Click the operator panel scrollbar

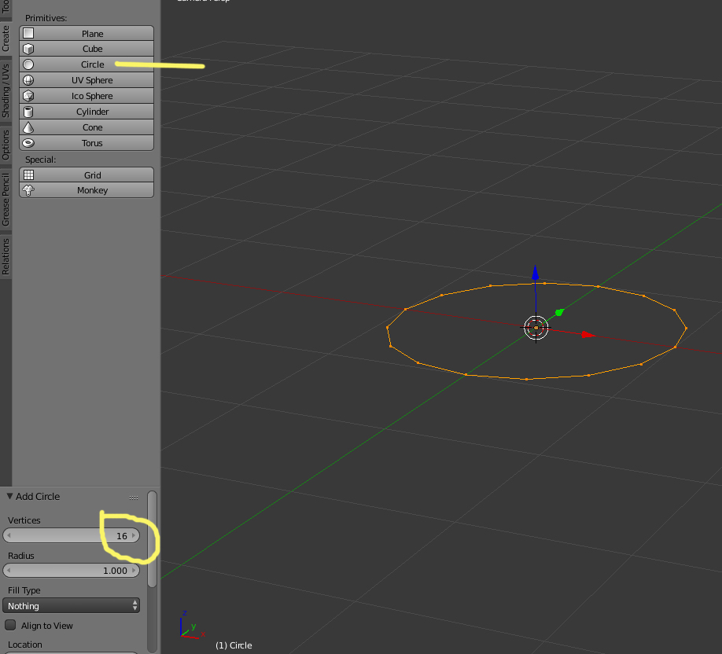coord(152,539)
